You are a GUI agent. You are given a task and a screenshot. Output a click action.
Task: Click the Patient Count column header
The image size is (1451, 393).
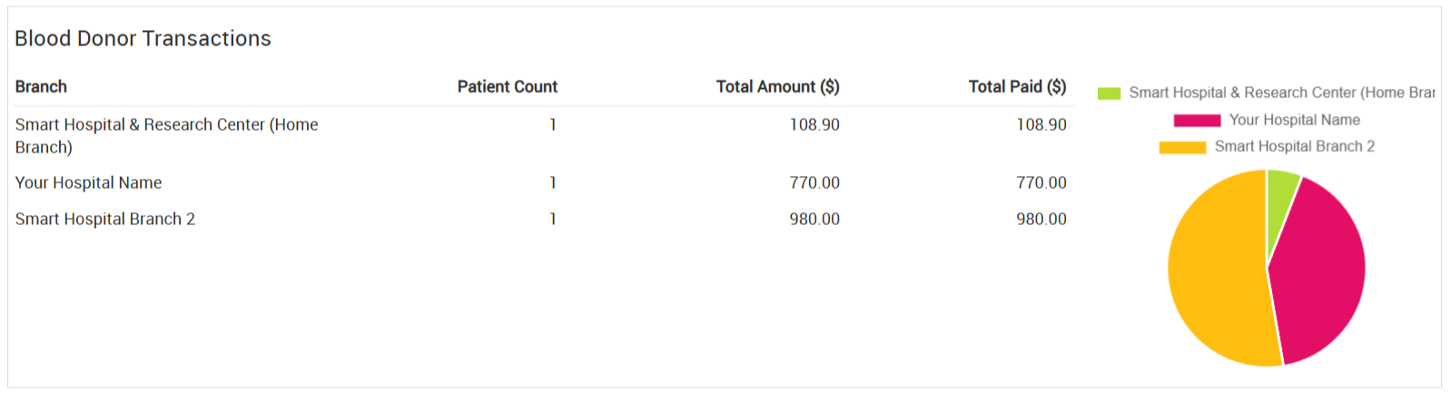coord(508,86)
